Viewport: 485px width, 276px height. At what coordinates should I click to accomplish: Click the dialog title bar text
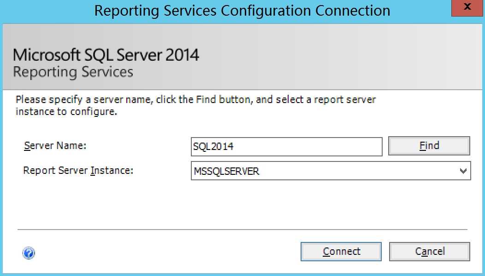pos(242,11)
